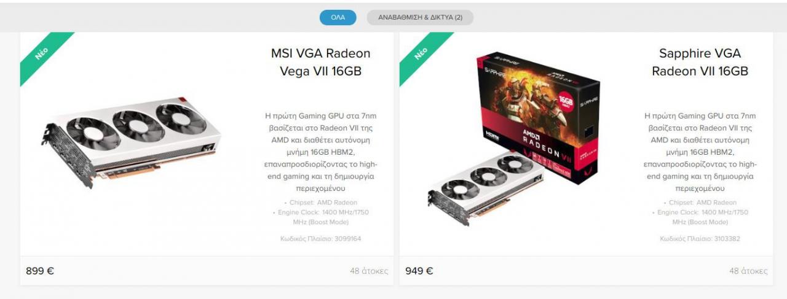Click the Sapphire product Greek description paragraph

700,152
